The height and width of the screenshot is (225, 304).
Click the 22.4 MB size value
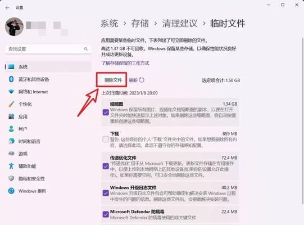click(x=229, y=211)
